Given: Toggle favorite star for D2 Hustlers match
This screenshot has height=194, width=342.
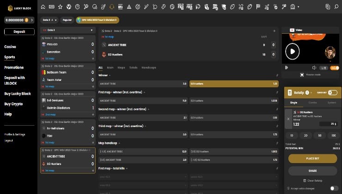Looking at the screenshot, I should tap(93, 171).
